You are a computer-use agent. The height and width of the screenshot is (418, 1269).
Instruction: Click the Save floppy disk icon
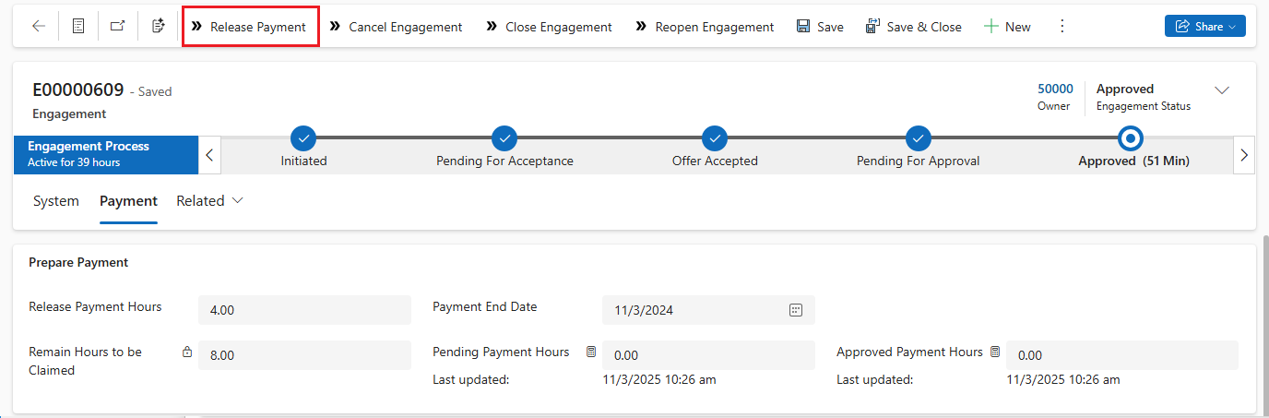[x=803, y=27]
